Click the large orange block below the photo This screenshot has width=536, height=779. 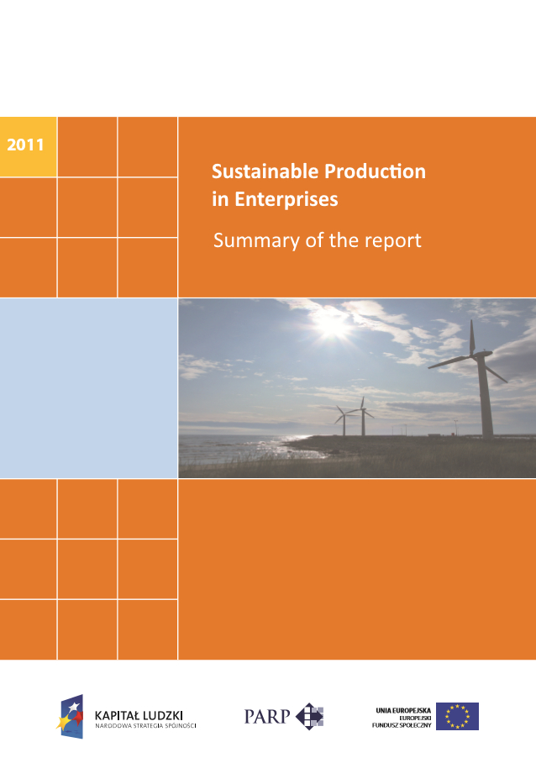[x=356, y=569]
